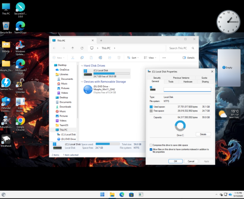
Task: Open Google Chrome desktop shortcut
Action: tap(20, 123)
